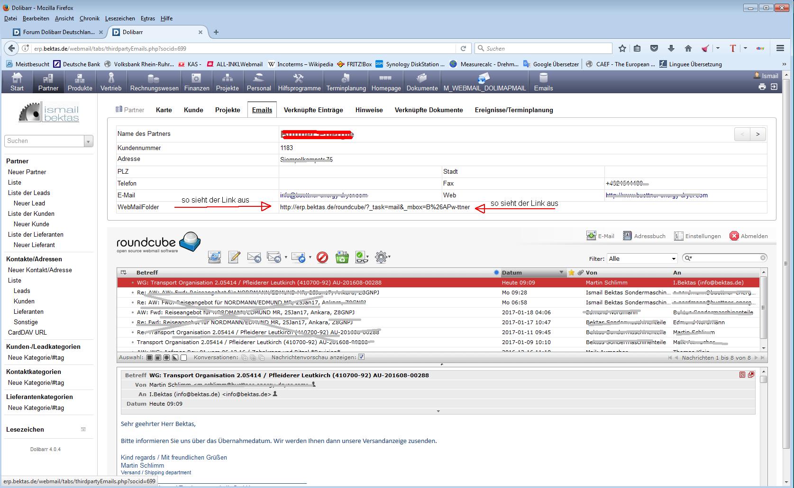Open the Terminplanung module
Image resolution: width=794 pixels, height=488 pixels.
click(x=346, y=81)
